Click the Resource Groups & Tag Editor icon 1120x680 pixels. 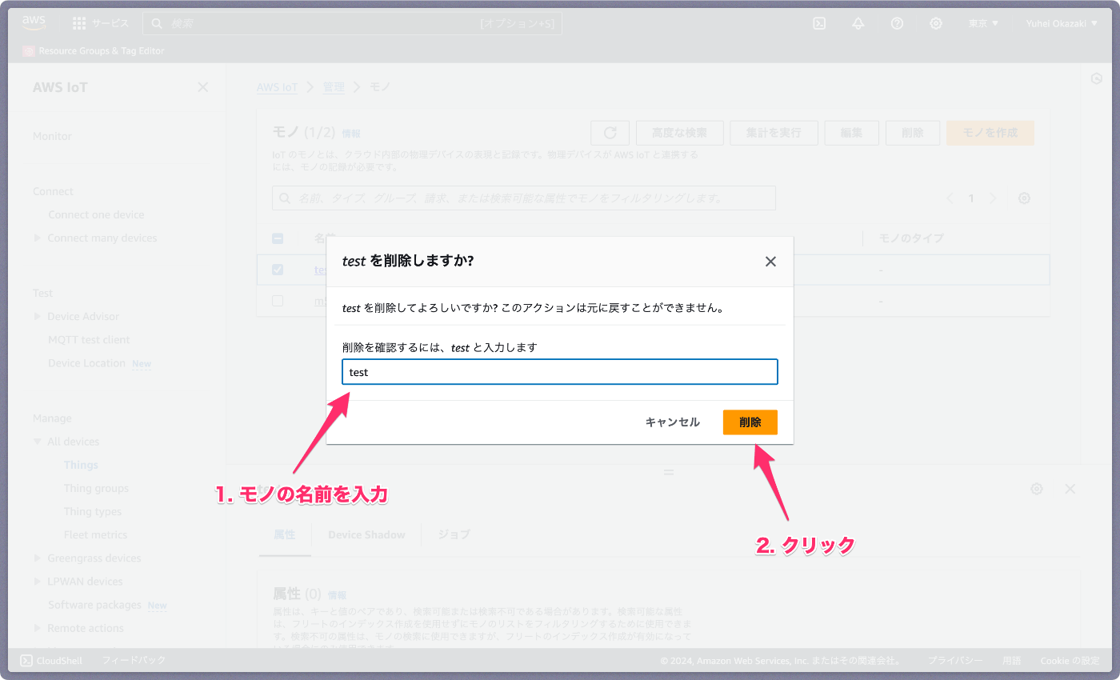(x=29, y=50)
